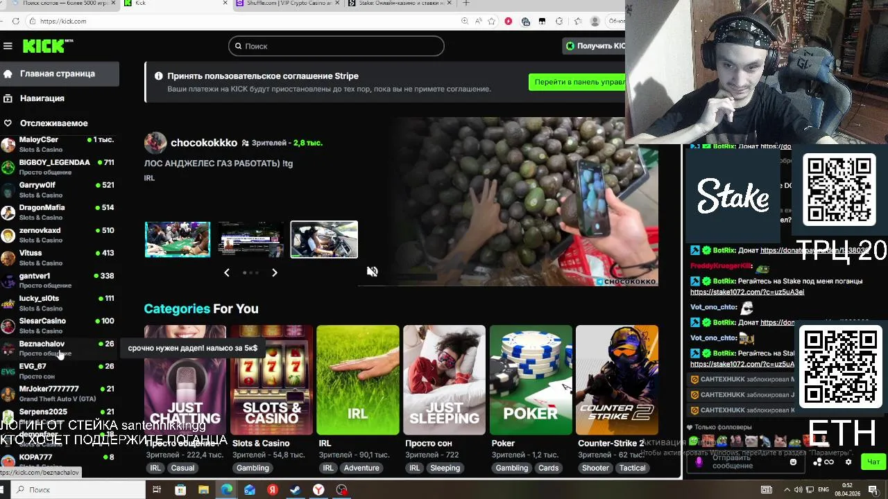Open the hamburger sidebar menu
Image resolution: width=888 pixels, height=499 pixels.
[8, 46]
